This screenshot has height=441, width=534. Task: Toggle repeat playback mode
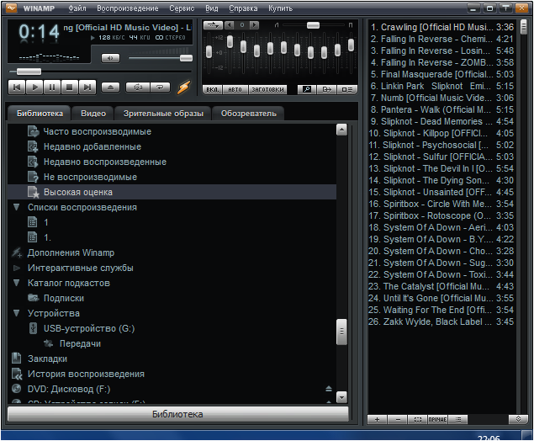click(160, 88)
